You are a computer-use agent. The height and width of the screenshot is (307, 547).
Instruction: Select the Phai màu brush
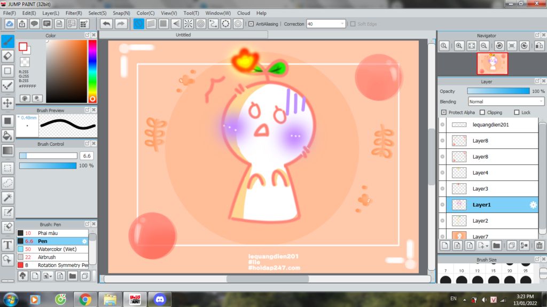coord(52,233)
